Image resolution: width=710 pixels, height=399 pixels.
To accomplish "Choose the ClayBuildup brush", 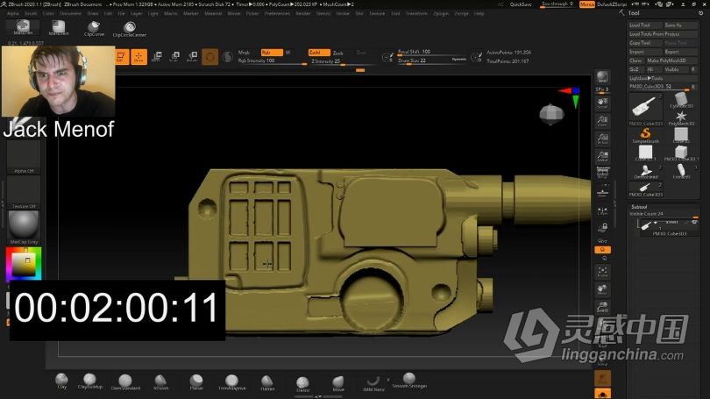I will (x=89, y=381).
